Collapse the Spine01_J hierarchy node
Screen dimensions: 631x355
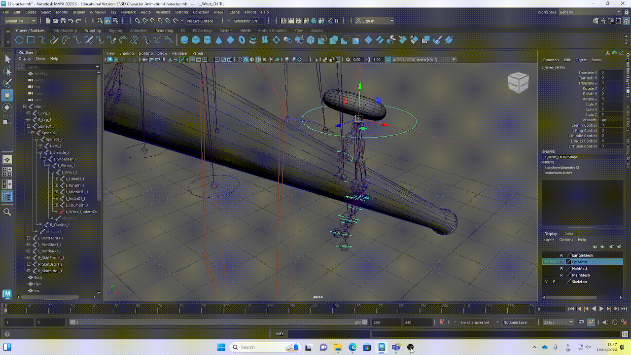pos(28,126)
